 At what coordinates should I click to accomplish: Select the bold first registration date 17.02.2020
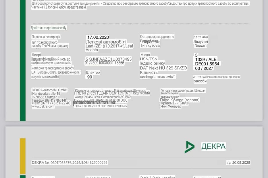pos(98,37)
